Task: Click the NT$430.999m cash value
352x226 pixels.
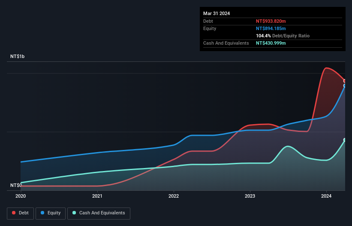Action: [271, 43]
